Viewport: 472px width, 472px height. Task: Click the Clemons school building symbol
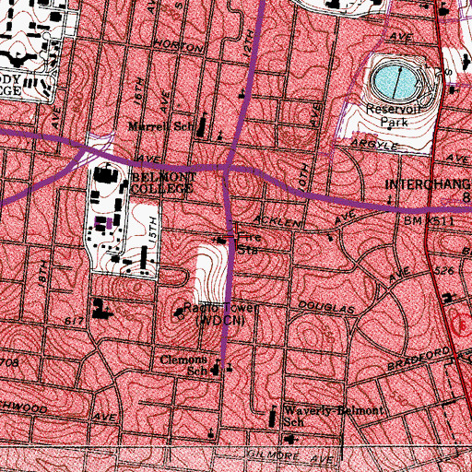coord(216,370)
